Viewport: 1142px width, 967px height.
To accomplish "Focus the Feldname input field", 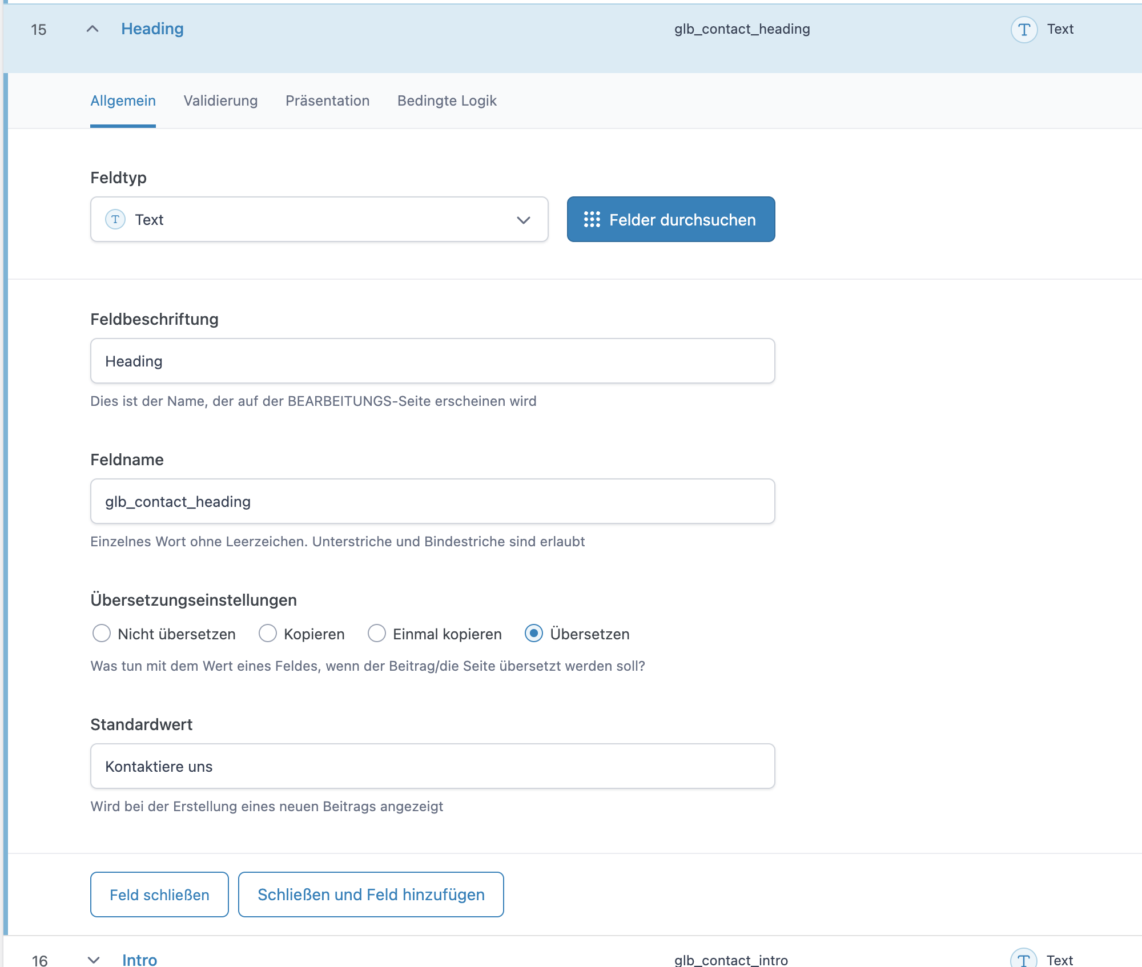I will 432,502.
